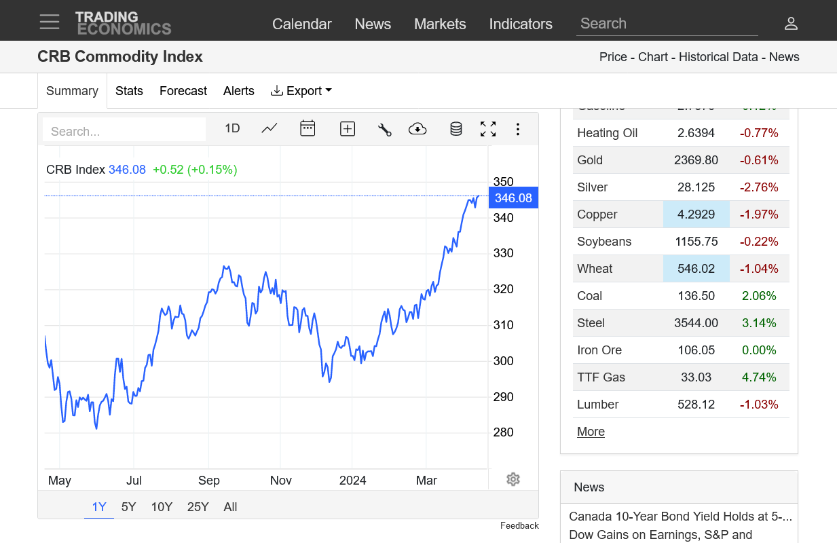Open the chart settings gear icon
The width and height of the screenshot is (837, 543).
point(513,479)
